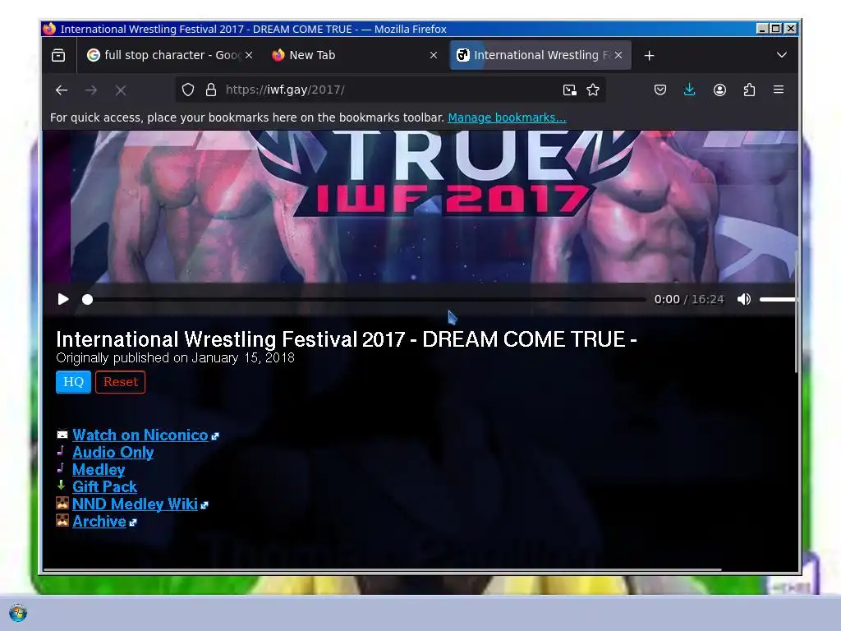Click the 0:00 / 16:24 time display
The height and width of the screenshot is (631, 841).
pos(689,299)
